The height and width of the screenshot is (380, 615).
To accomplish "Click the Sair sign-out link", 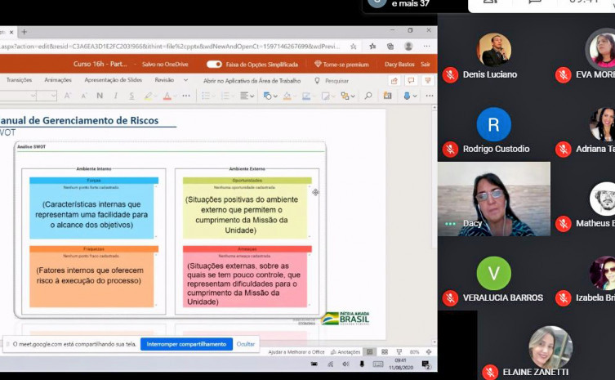I will [x=426, y=65].
